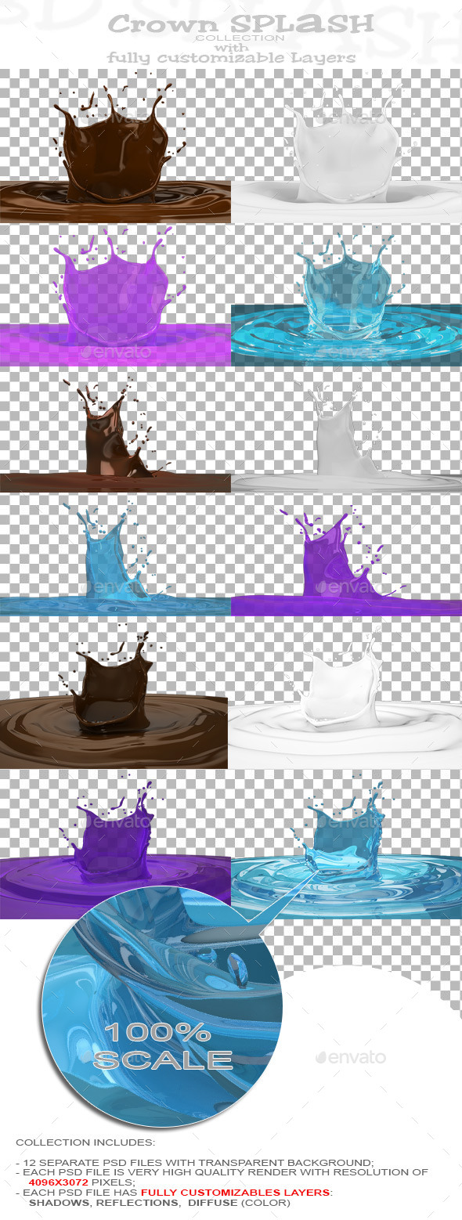The height and width of the screenshot is (1220, 462).
Task: Click the pink-purple crown splash in second row
Action: click(115, 295)
